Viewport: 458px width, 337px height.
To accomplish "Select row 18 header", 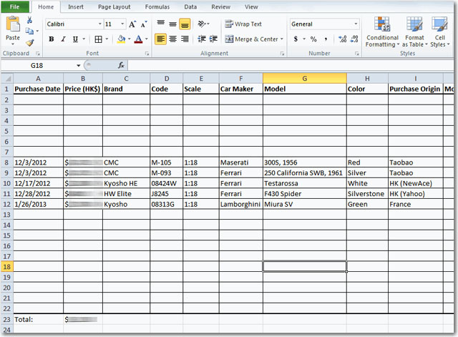I will point(6,267).
